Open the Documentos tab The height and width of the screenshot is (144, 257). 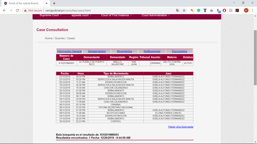tap(179, 51)
